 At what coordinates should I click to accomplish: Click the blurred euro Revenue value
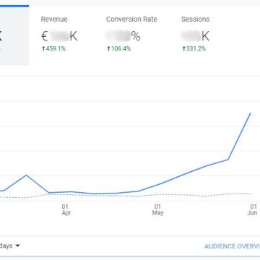point(59,37)
